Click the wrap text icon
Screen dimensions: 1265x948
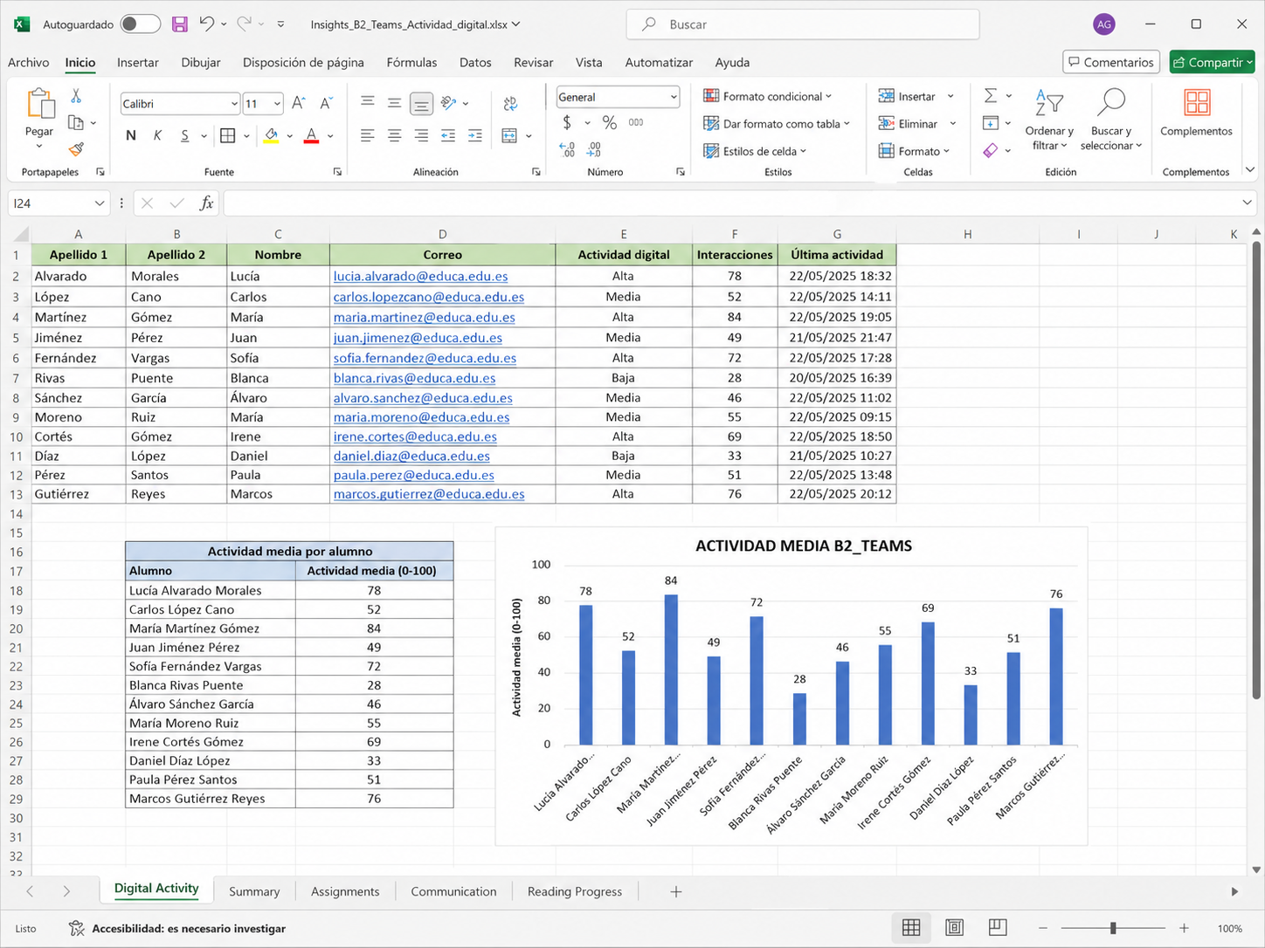510,104
